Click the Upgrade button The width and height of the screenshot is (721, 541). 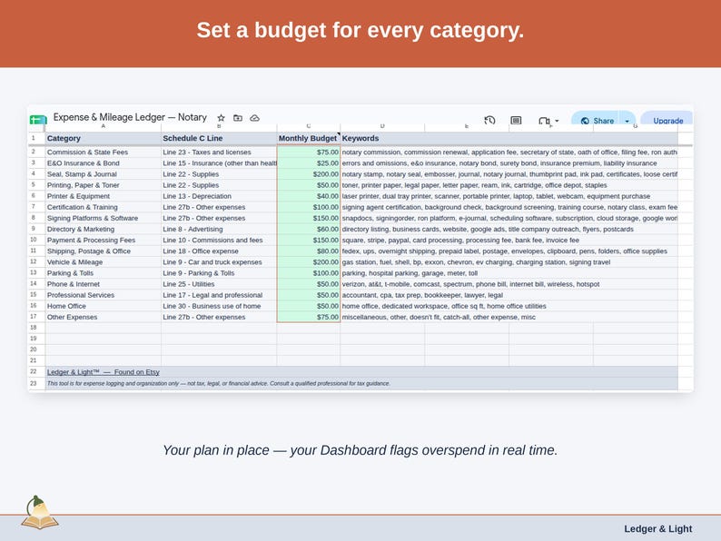[667, 121]
